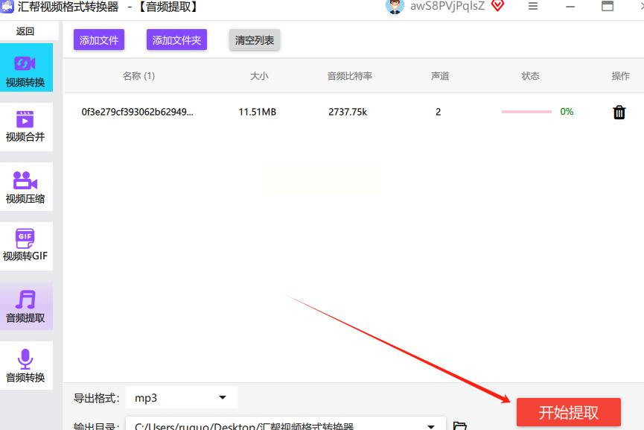The image size is (644, 430).
Task: Select the 音频提取 sidebar tool
Action: pos(25,306)
